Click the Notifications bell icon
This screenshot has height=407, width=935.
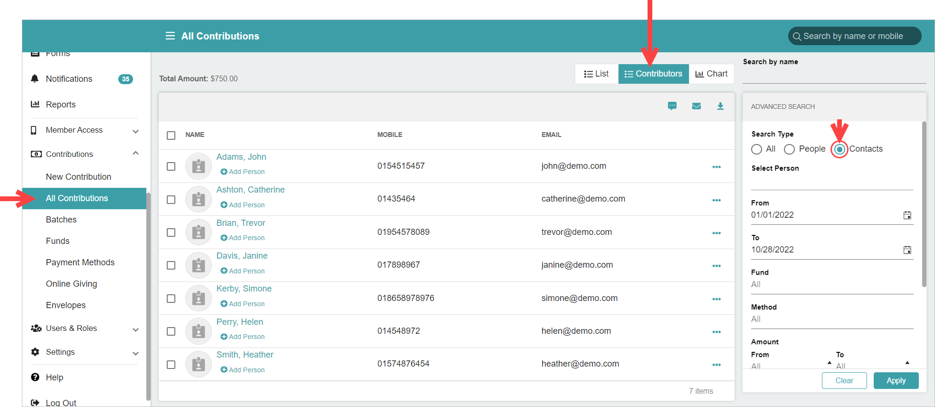35,79
